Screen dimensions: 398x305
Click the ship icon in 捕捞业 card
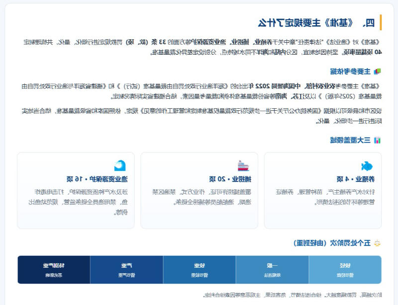243,166
